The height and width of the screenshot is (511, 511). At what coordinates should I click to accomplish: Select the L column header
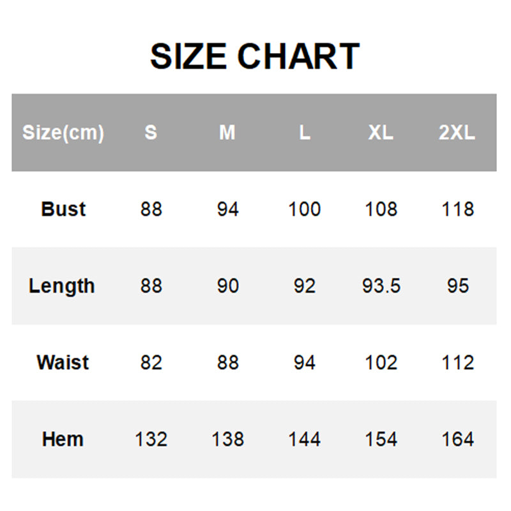click(305, 133)
